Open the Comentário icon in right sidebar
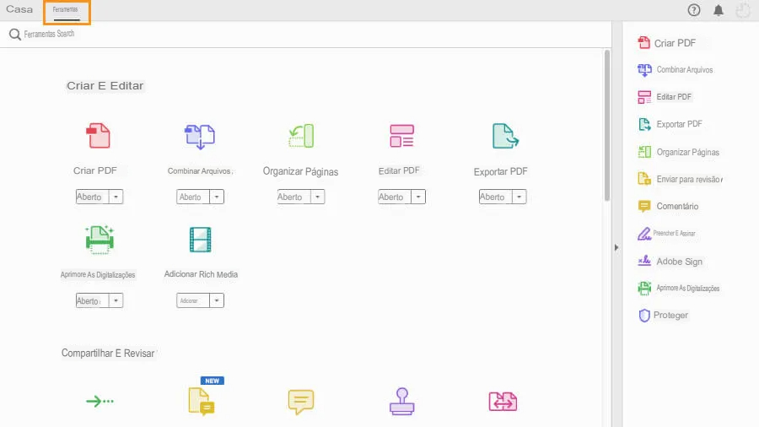The width and height of the screenshot is (759, 427). tap(644, 206)
